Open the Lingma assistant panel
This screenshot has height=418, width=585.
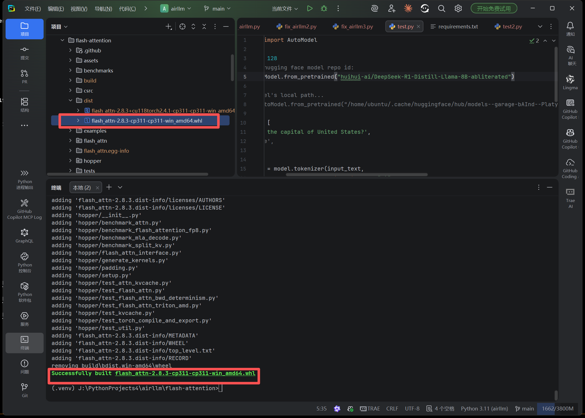tap(570, 82)
